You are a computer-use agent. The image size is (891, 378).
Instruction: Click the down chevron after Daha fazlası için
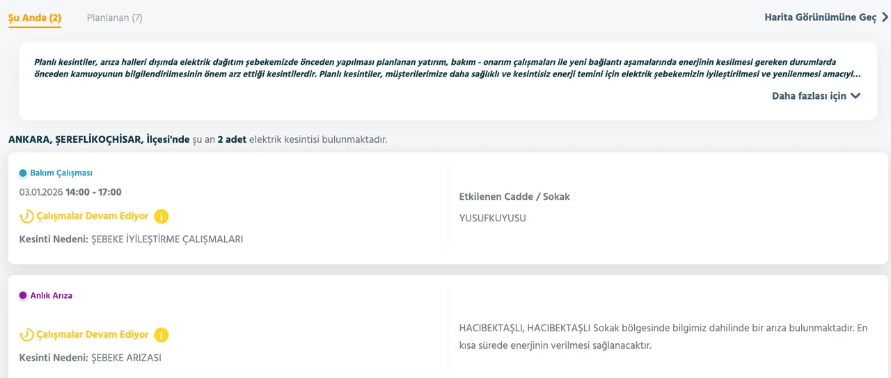[x=855, y=96]
